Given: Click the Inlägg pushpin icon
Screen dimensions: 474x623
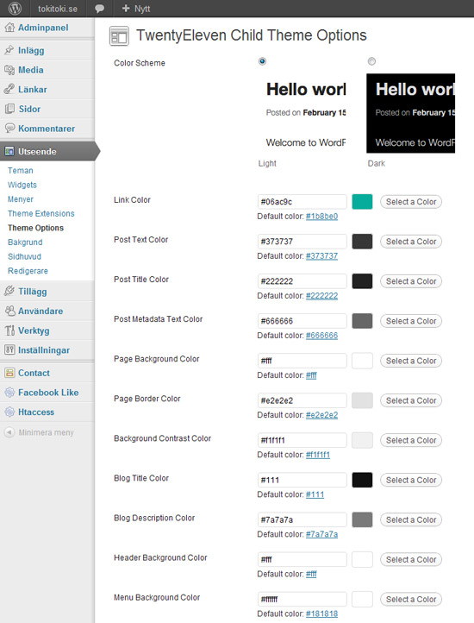Looking at the screenshot, I should pyautogui.click(x=9, y=50).
